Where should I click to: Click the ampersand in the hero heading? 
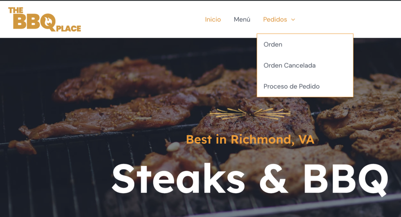[274, 179]
